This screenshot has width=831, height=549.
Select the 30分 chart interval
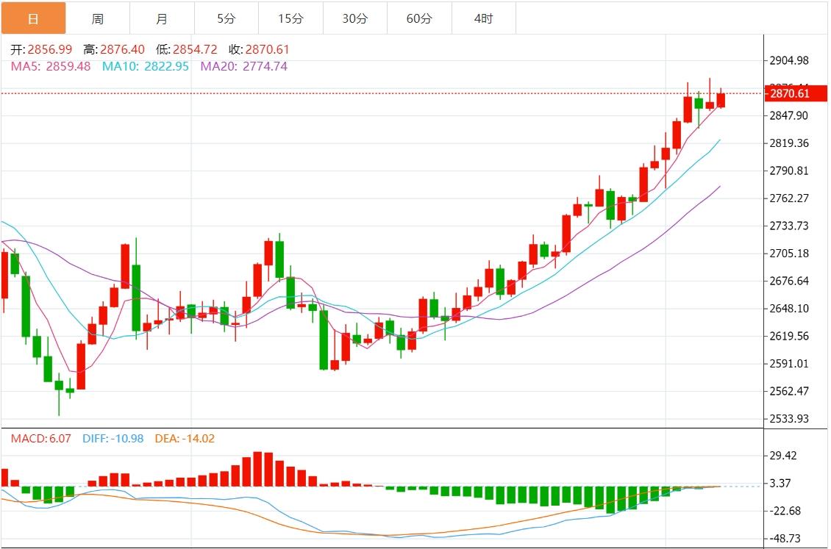point(355,18)
